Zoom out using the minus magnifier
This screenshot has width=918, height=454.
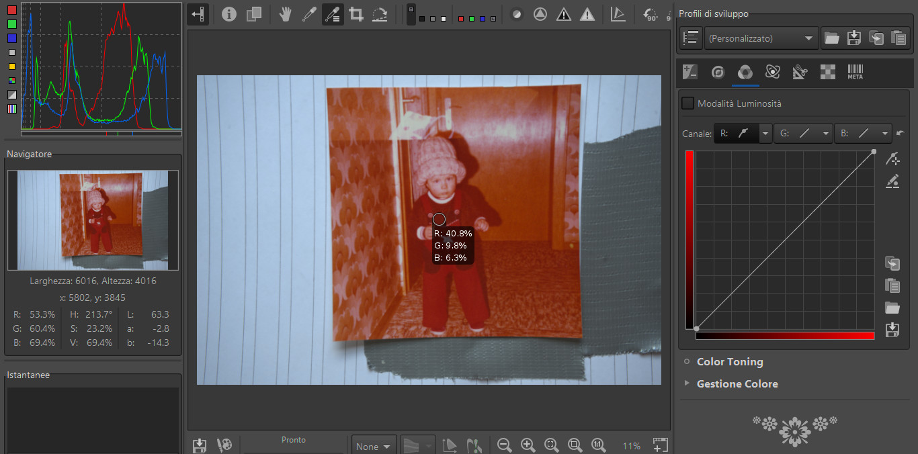coord(505,445)
